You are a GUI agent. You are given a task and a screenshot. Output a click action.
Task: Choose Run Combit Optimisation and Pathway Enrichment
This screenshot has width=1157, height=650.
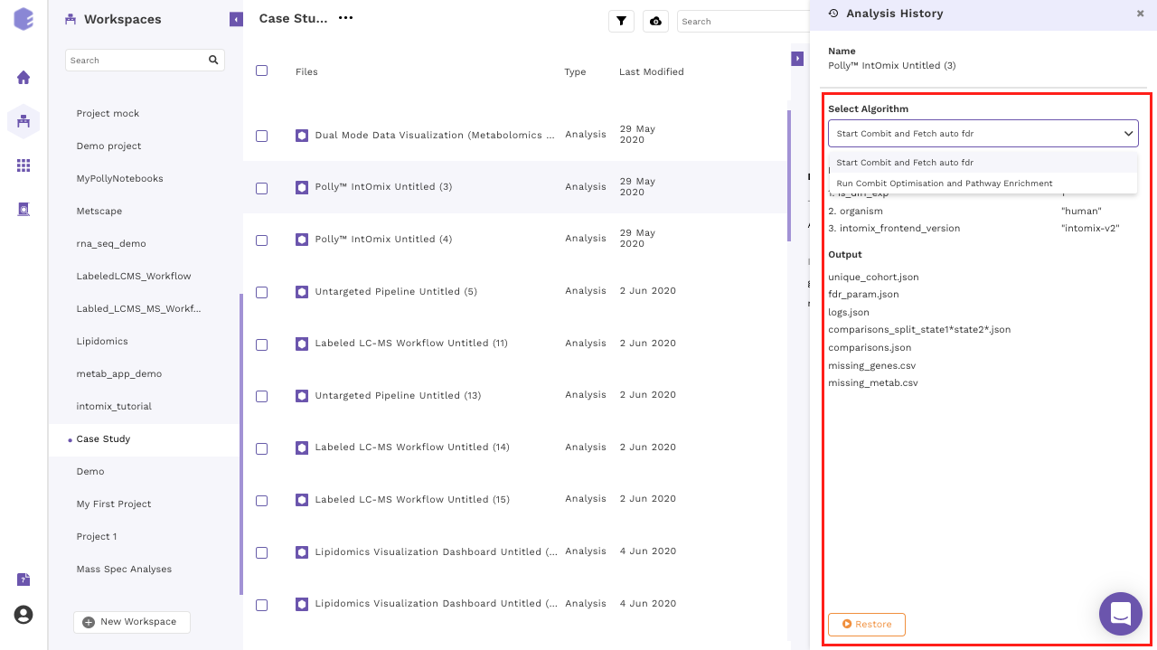[983, 184]
